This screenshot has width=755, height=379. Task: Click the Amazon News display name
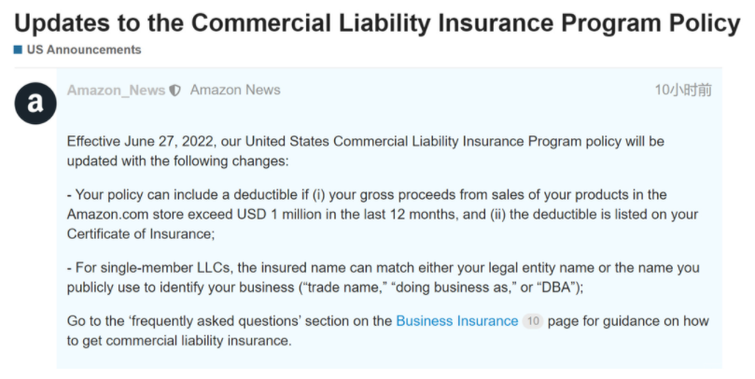(x=235, y=91)
